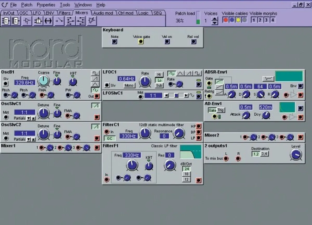This screenshot has width=312, height=225.
Task: Click the FilterC1 LP output jack
Action: 199,138
